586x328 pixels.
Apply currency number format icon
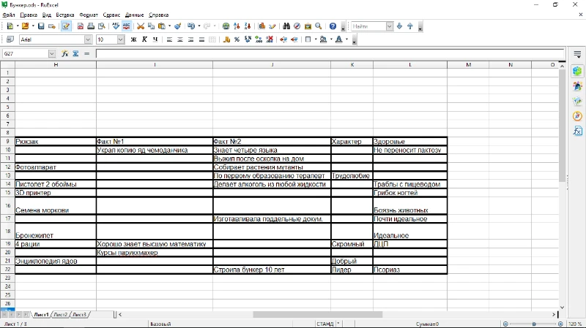click(226, 39)
